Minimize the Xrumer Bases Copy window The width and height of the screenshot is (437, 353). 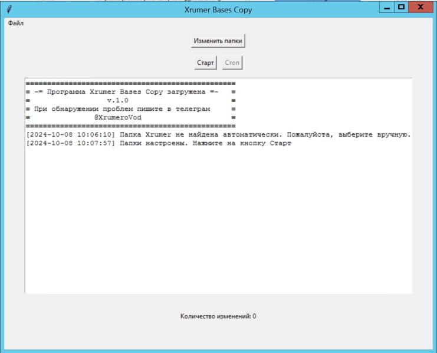[x=386, y=8]
